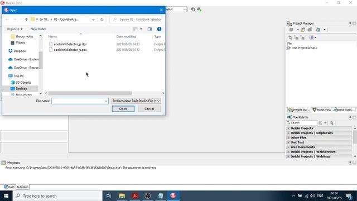Click the Project Manager remove icon

310,30
